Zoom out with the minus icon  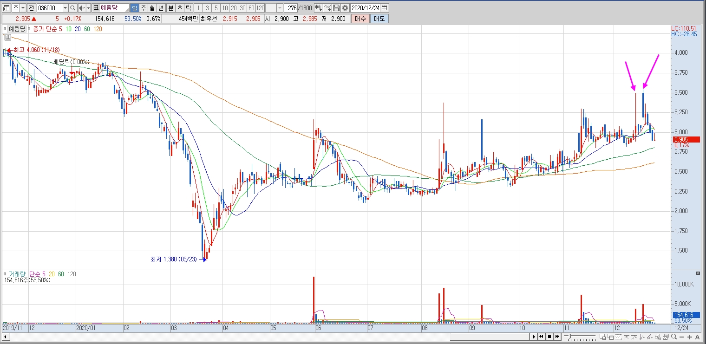[x=681, y=337]
